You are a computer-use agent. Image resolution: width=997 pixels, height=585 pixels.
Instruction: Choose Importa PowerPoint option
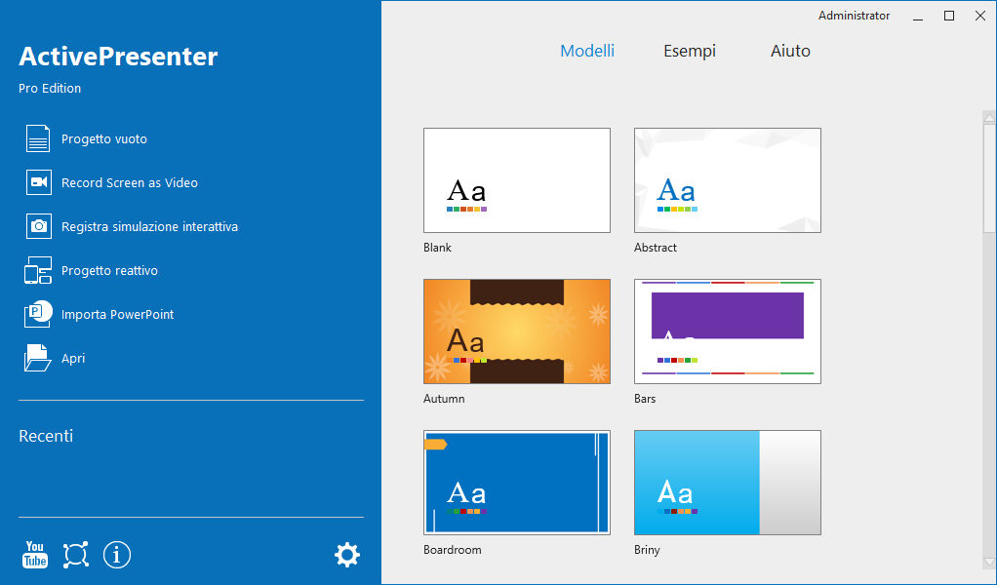coord(118,314)
